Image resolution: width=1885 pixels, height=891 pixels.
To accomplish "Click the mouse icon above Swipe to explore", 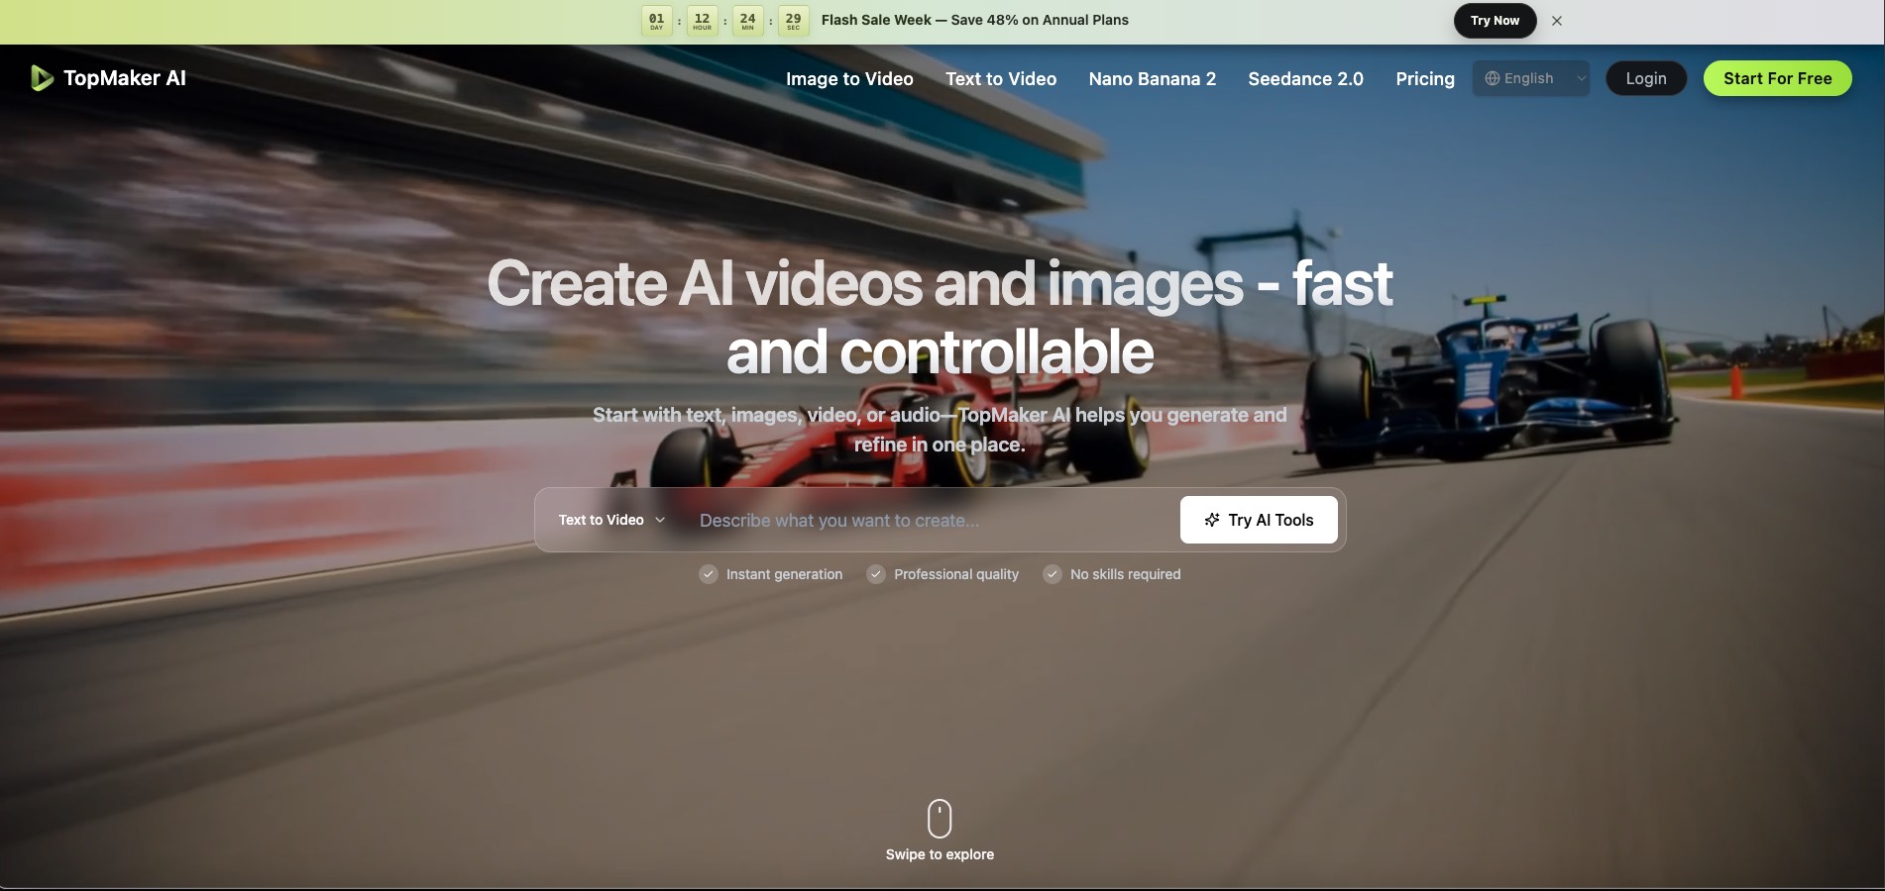I will point(939,819).
